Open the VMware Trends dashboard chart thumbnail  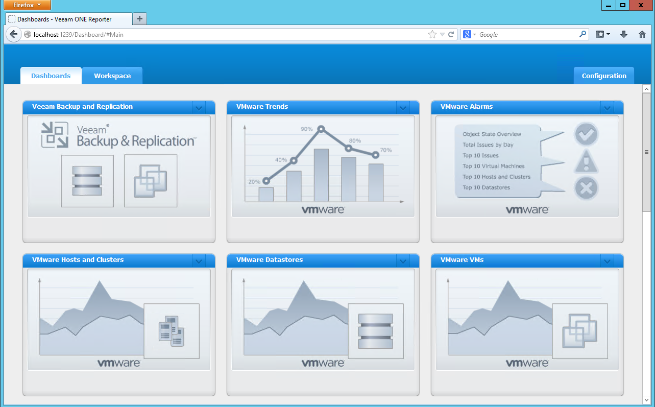pos(323,166)
